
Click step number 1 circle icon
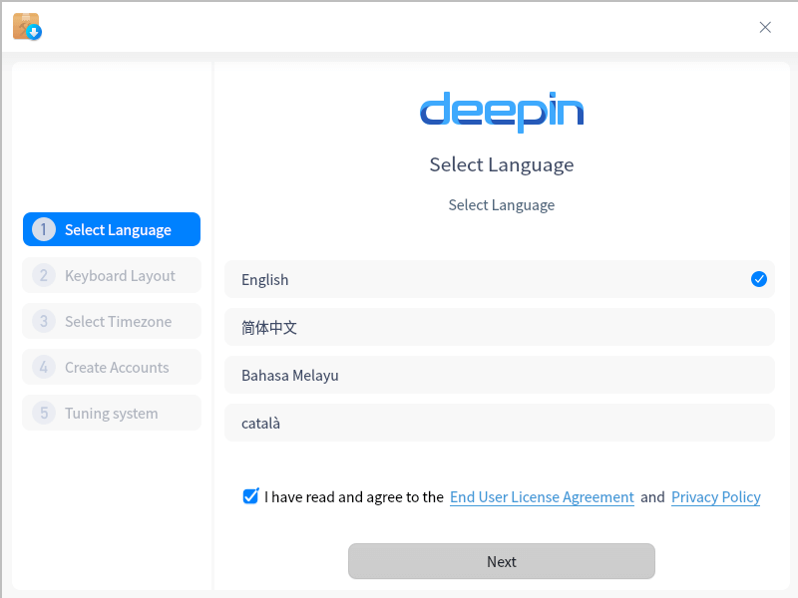click(44, 229)
